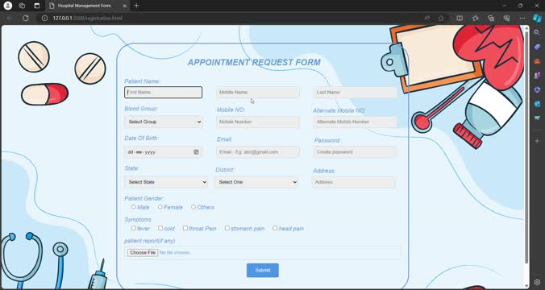Open the Favorites list icon
The width and height of the screenshot is (545, 290).
(475, 18)
